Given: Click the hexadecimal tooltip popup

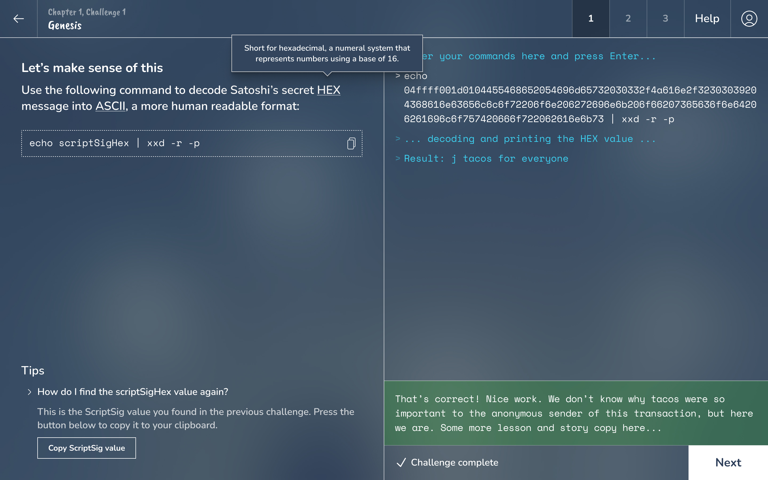Looking at the screenshot, I should pyautogui.click(x=327, y=53).
